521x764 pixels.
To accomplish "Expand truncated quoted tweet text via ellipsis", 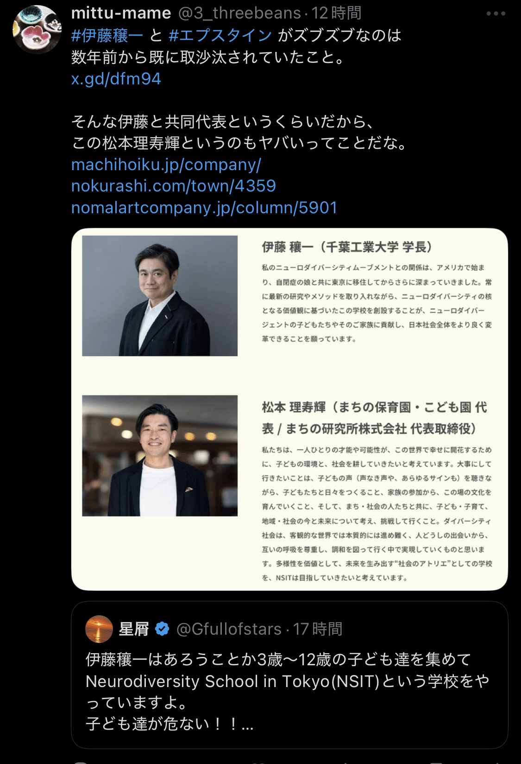I will pyautogui.click(x=247, y=724).
